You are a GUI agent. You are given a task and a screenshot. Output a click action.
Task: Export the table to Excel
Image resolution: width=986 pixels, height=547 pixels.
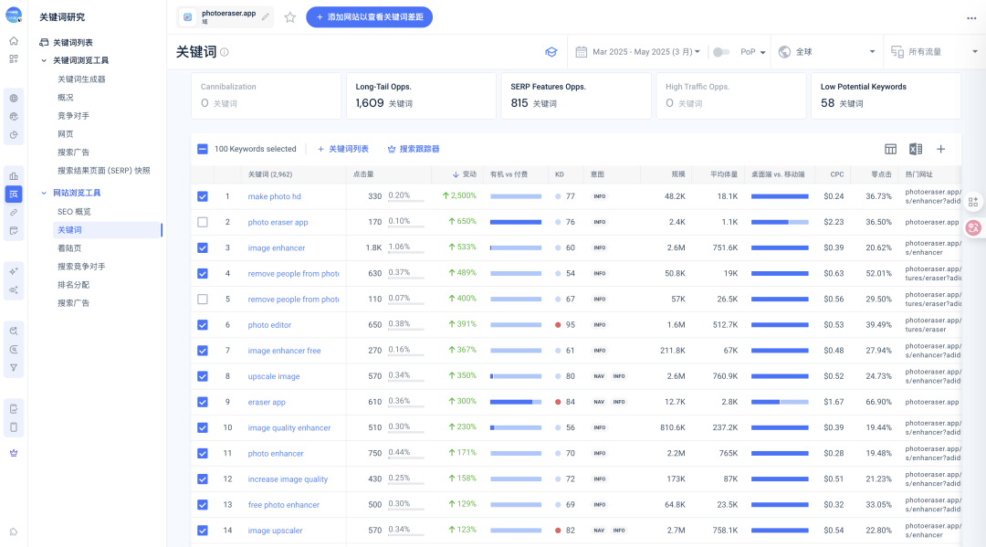click(x=916, y=149)
